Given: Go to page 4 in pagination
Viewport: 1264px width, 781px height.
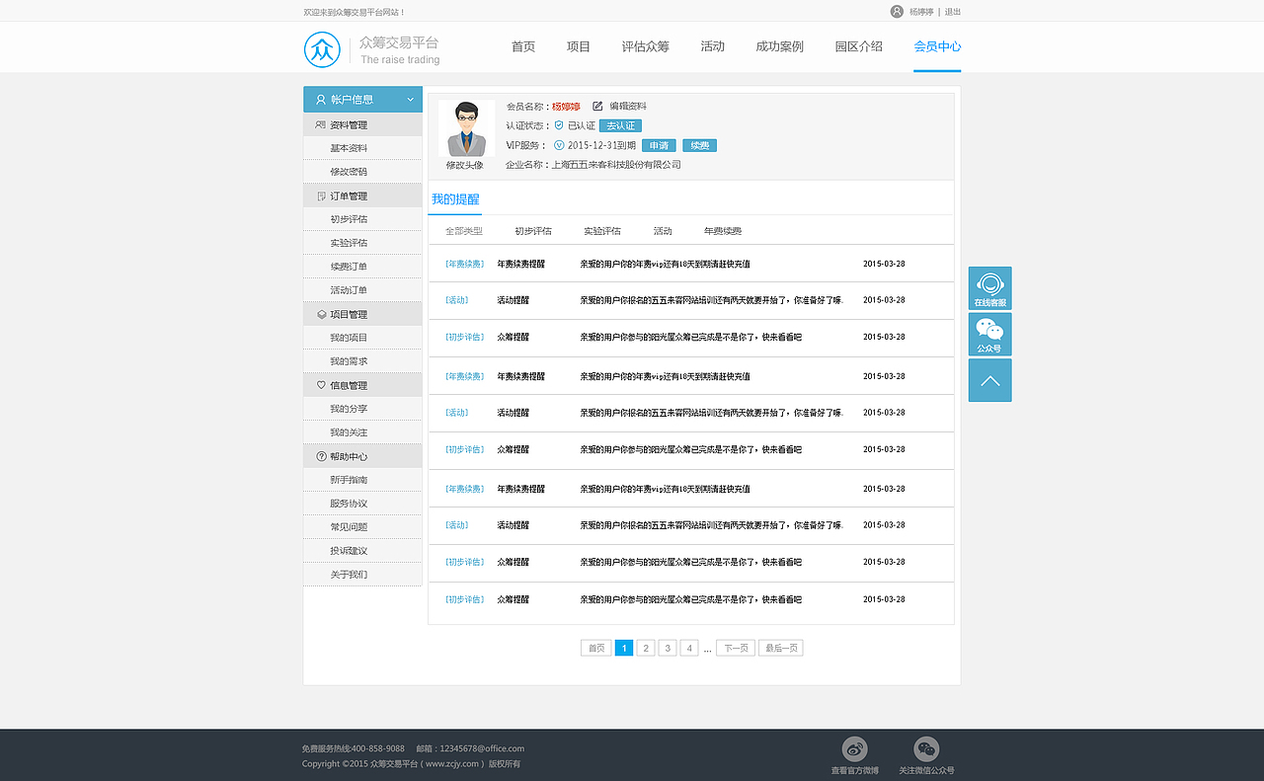Looking at the screenshot, I should pyautogui.click(x=689, y=648).
